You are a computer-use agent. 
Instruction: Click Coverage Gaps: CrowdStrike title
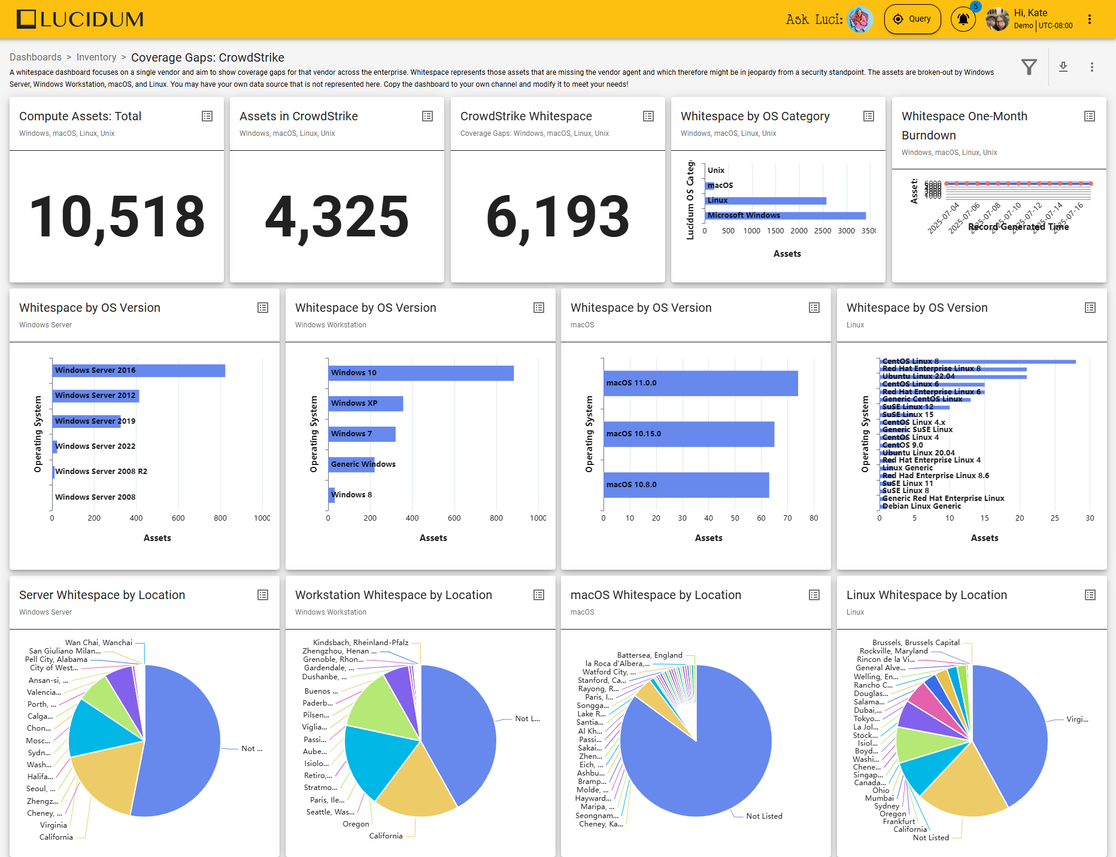pos(208,57)
